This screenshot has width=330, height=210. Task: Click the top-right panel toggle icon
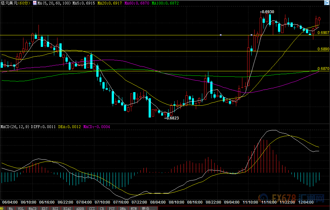326,3
